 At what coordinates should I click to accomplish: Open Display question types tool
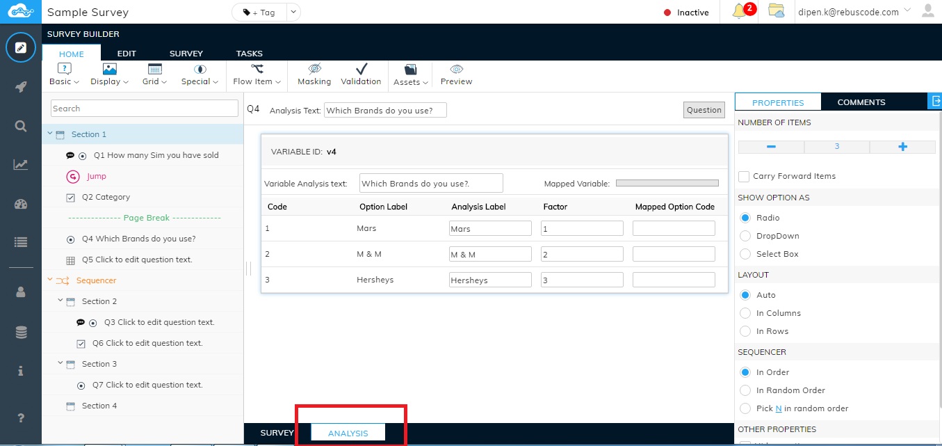(110, 74)
